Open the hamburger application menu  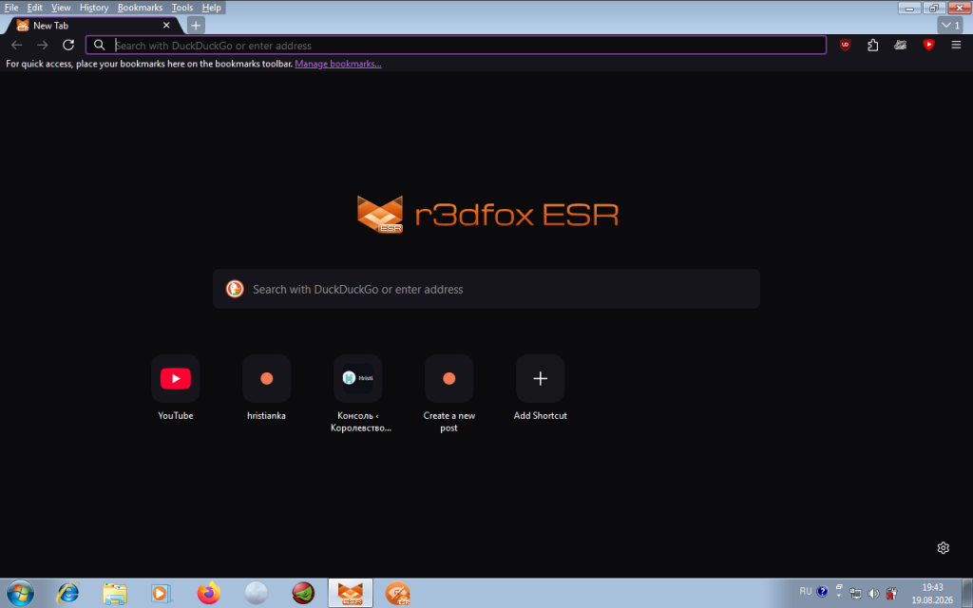(956, 45)
